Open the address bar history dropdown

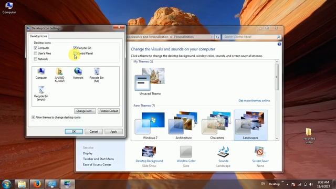coord(212,37)
